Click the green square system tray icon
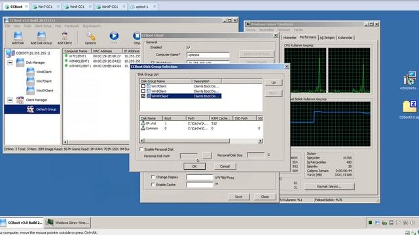Image resolution: width=419 pixels, height=235 pixels. [370, 223]
